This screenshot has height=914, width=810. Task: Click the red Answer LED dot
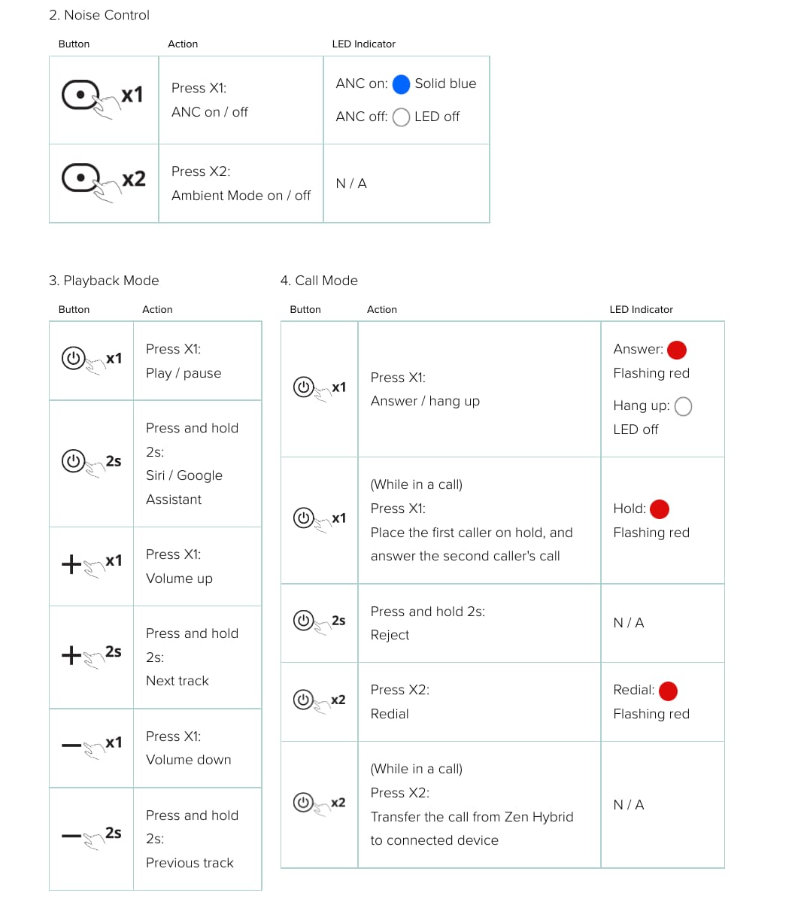[x=677, y=350]
